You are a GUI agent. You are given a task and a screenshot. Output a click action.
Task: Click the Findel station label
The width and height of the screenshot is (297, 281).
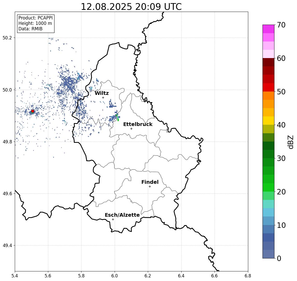click(150, 182)
